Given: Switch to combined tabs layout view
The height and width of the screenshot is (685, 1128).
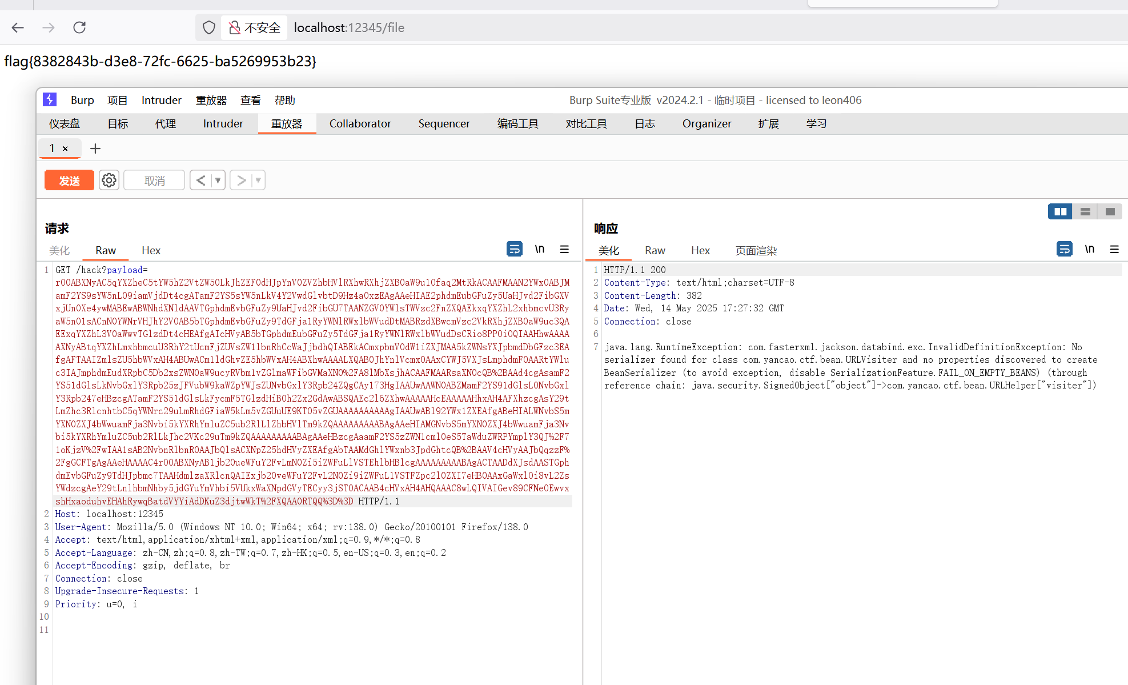Looking at the screenshot, I should pos(1110,211).
